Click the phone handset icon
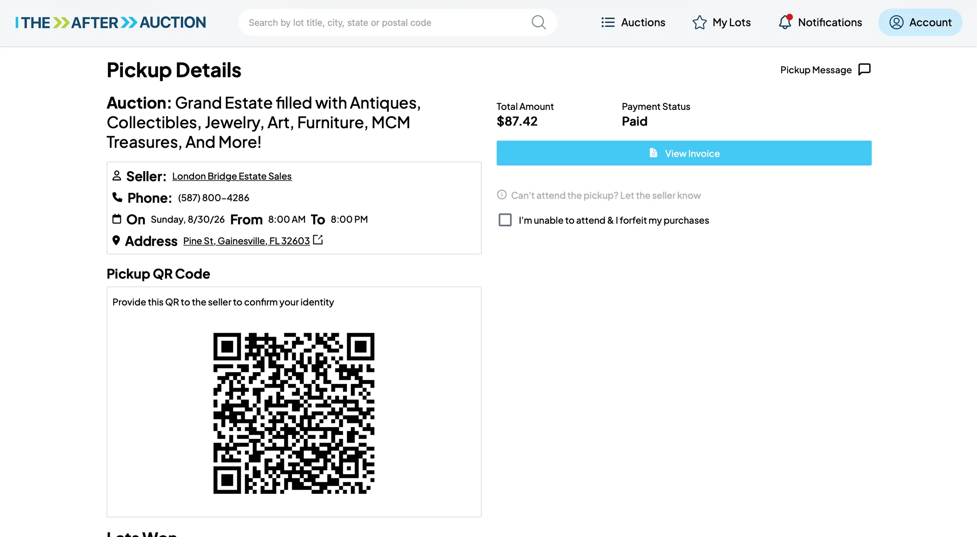The width and height of the screenshot is (977, 537). (x=117, y=197)
